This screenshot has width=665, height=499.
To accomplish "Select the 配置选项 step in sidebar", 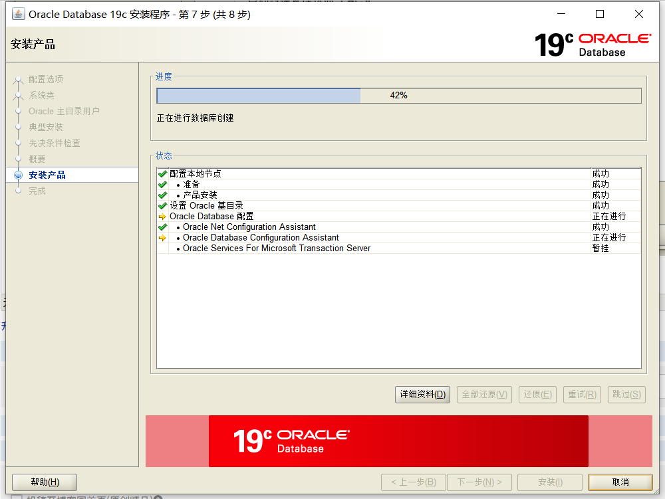I will tap(46, 79).
